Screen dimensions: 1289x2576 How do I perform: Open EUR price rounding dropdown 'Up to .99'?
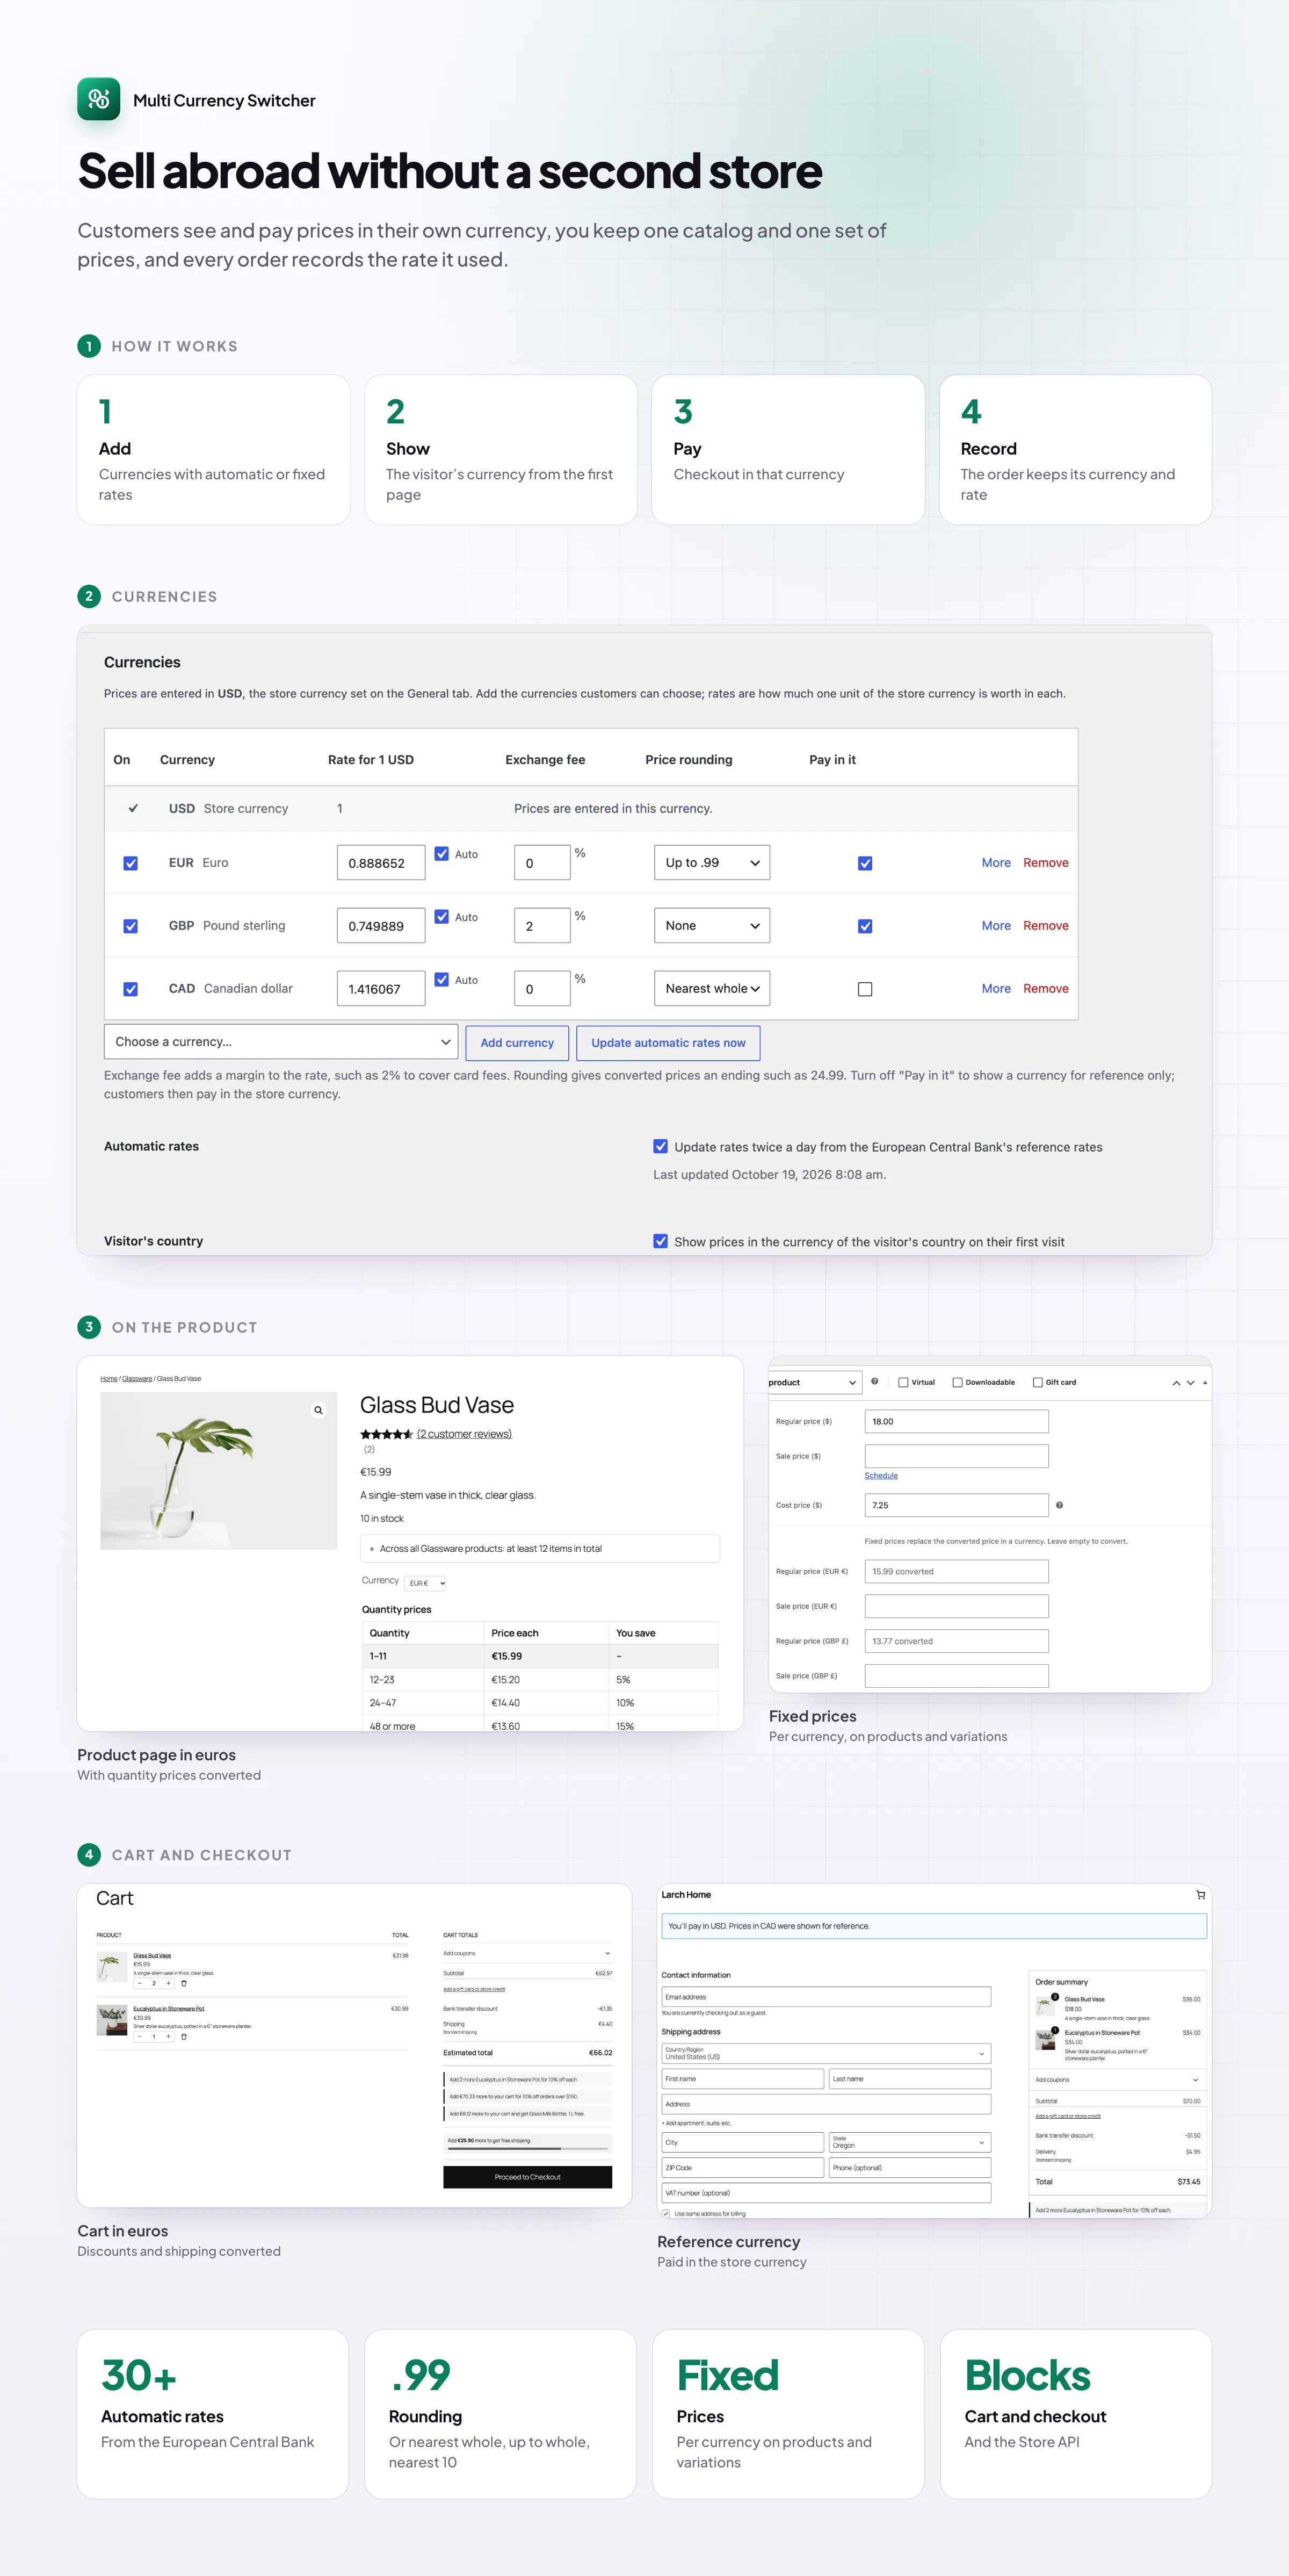pos(712,863)
